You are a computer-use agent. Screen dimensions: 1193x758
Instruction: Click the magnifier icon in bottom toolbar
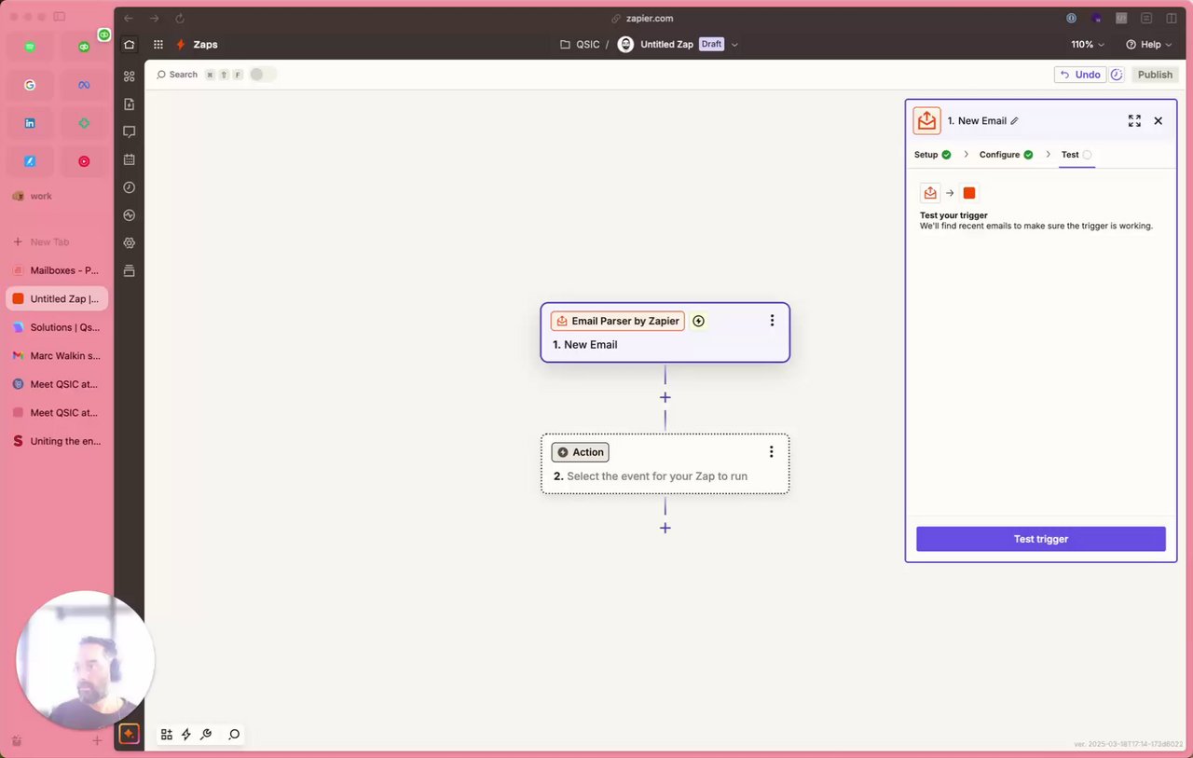pyautogui.click(x=234, y=735)
